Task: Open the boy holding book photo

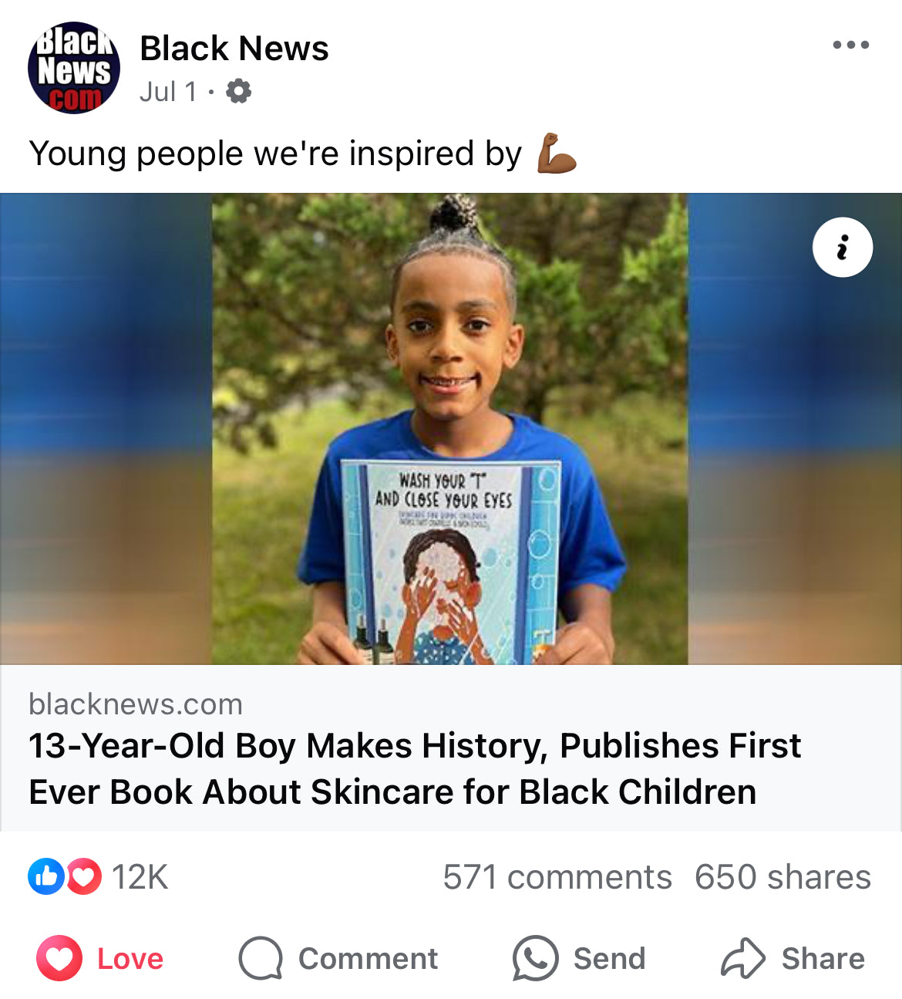Action: pyautogui.click(x=450, y=429)
